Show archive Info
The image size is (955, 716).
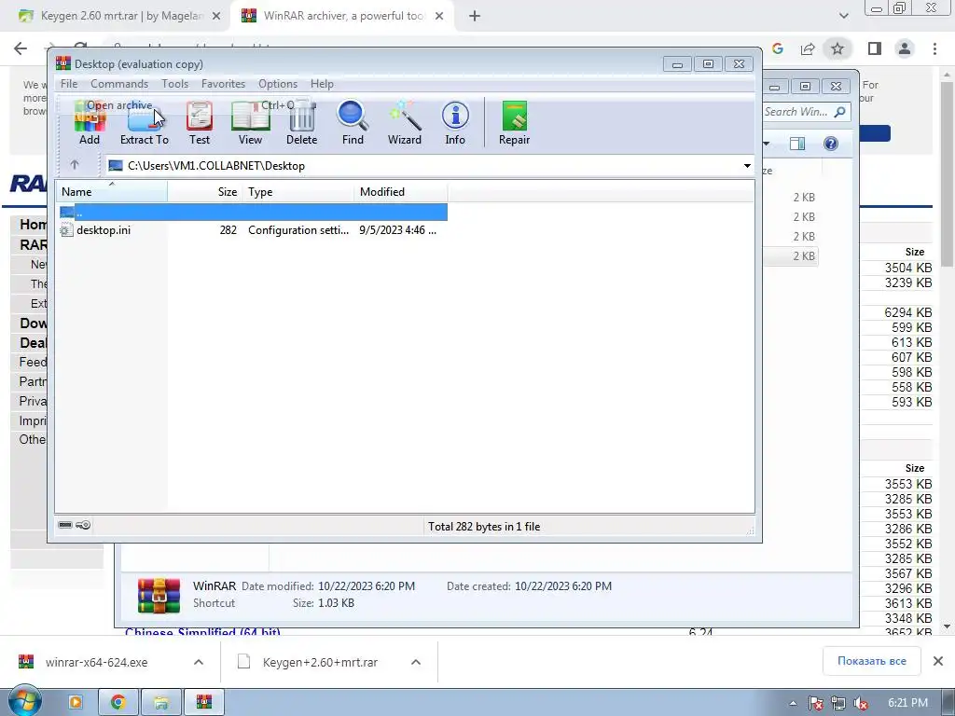455,122
